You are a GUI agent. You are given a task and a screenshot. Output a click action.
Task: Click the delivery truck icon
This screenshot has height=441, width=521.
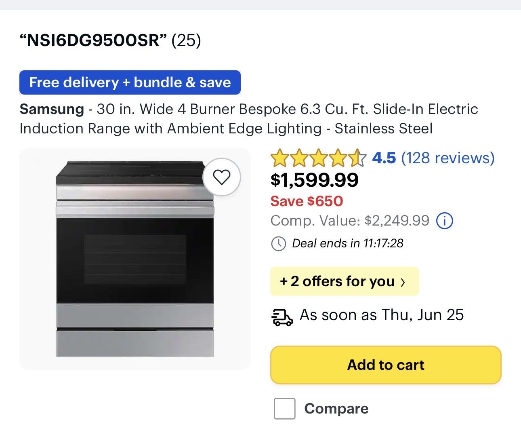point(282,317)
